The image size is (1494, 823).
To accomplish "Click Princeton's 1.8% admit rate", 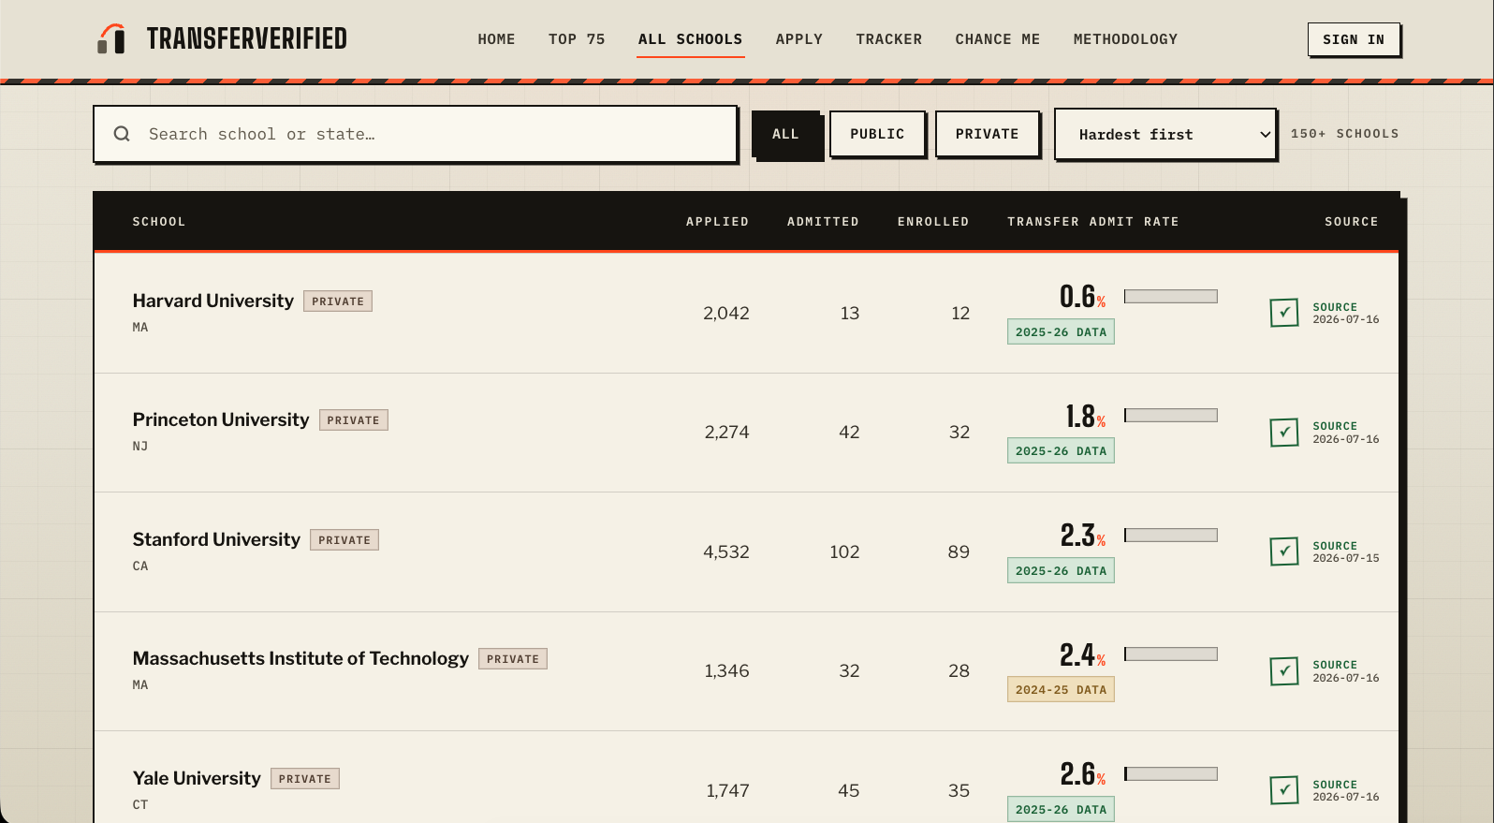I will [x=1086, y=416].
